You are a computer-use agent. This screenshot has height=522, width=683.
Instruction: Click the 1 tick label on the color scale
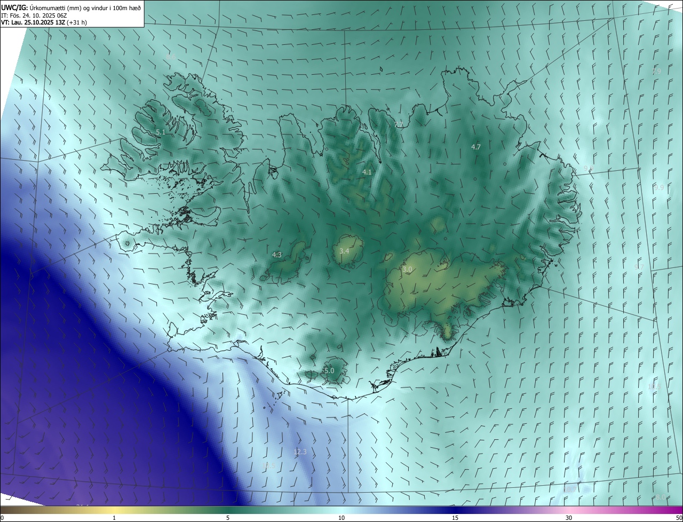[x=114, y=518]
